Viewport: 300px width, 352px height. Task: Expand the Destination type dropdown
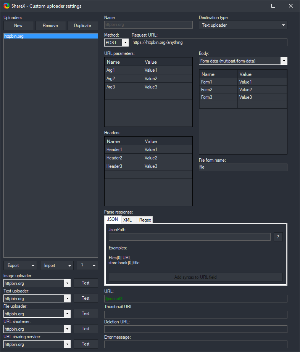tap(243, 25)
